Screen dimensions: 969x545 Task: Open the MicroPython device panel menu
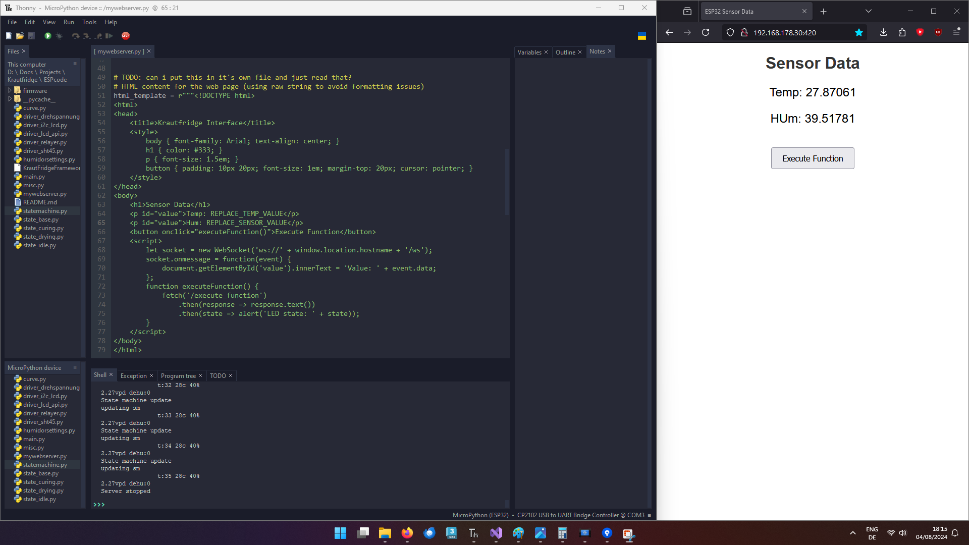point(75,367)
